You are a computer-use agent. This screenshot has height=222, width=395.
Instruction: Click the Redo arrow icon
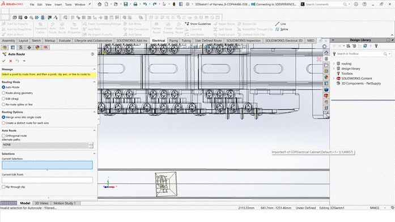155,5
